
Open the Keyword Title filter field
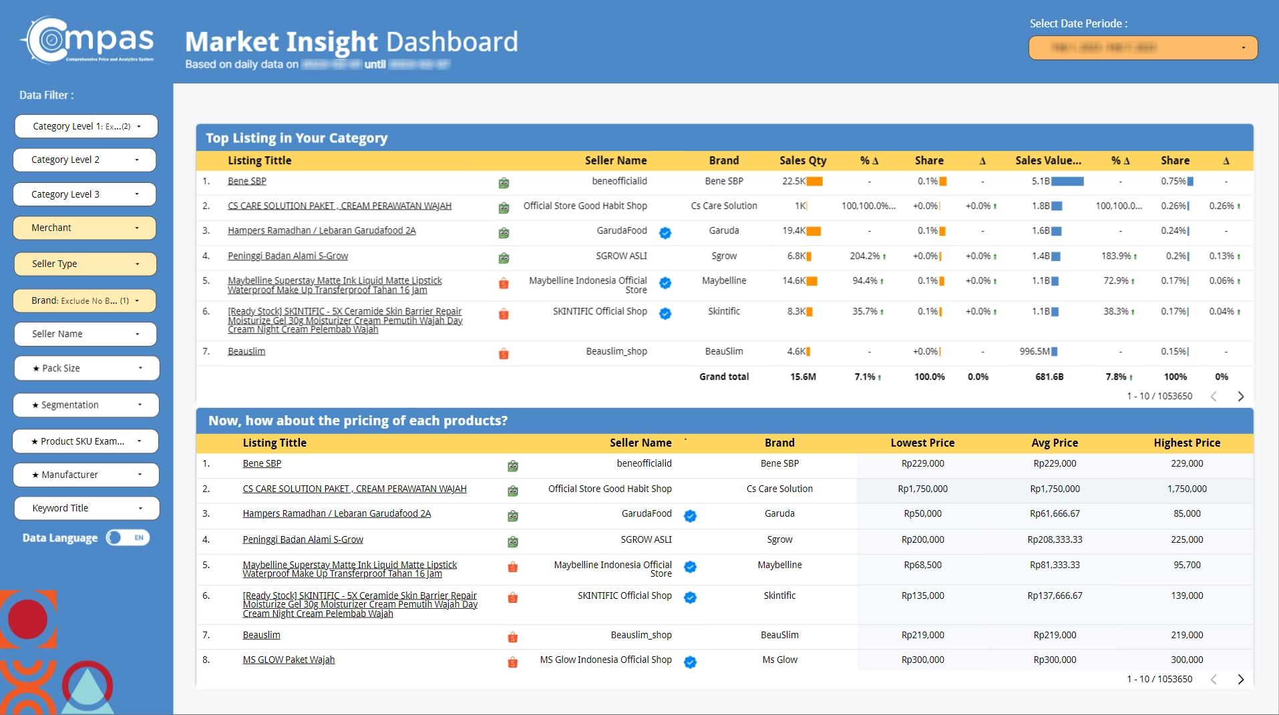coord(86,508)
